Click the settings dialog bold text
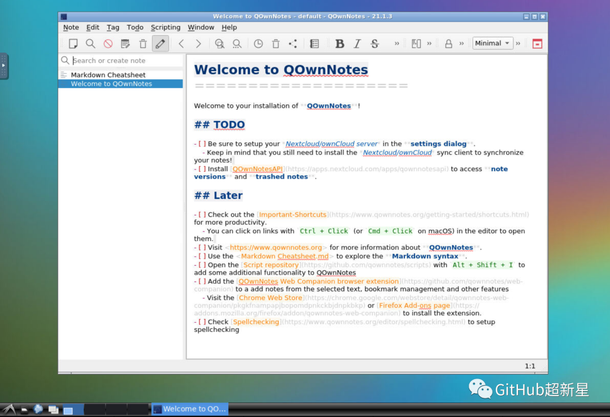This screenshot has width=610, height=417. click(438, 144)
